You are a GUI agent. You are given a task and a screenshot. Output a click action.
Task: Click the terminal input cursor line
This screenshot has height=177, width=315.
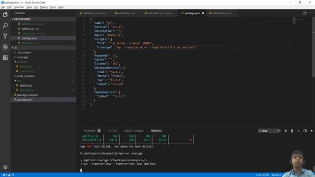tap(81, 171)
